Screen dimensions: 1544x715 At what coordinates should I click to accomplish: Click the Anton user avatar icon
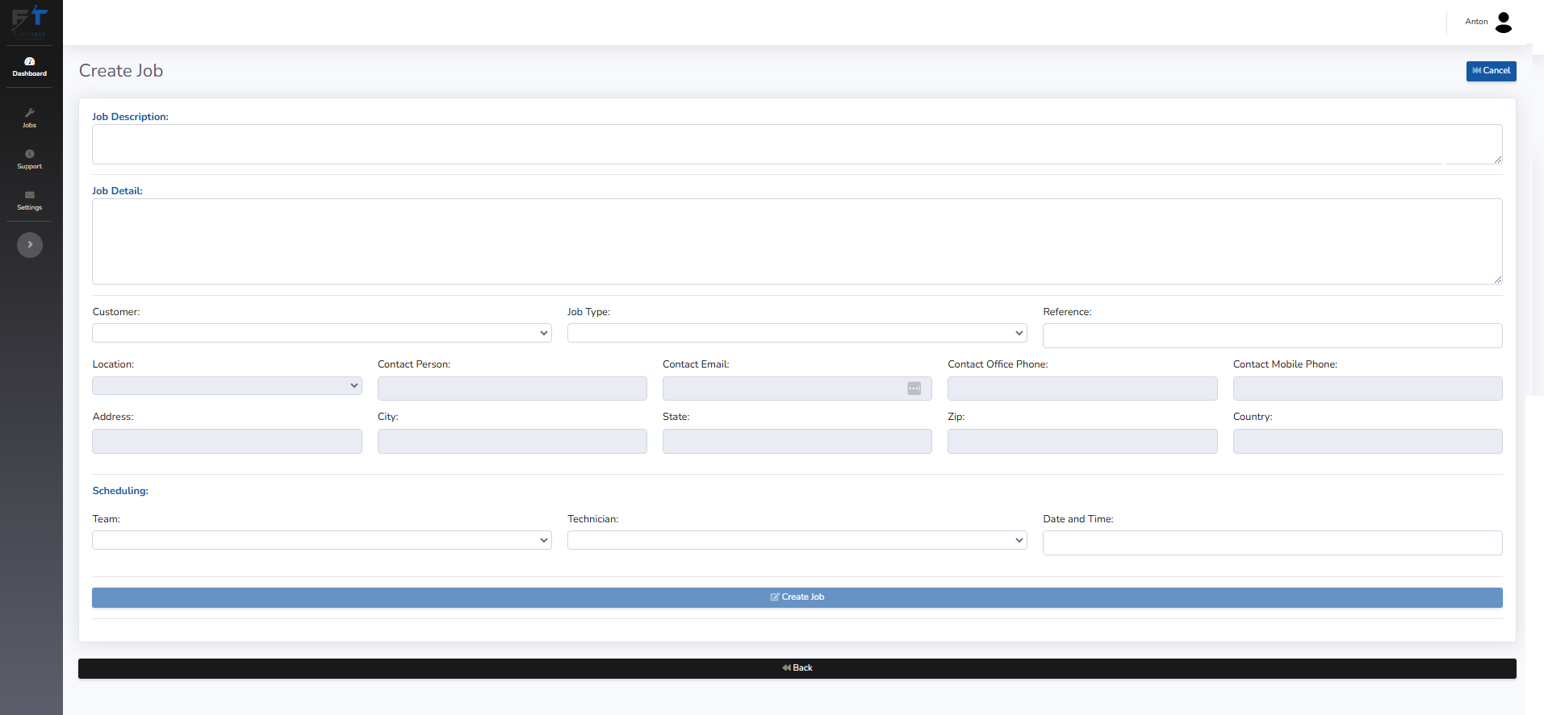coord(1503,22)
